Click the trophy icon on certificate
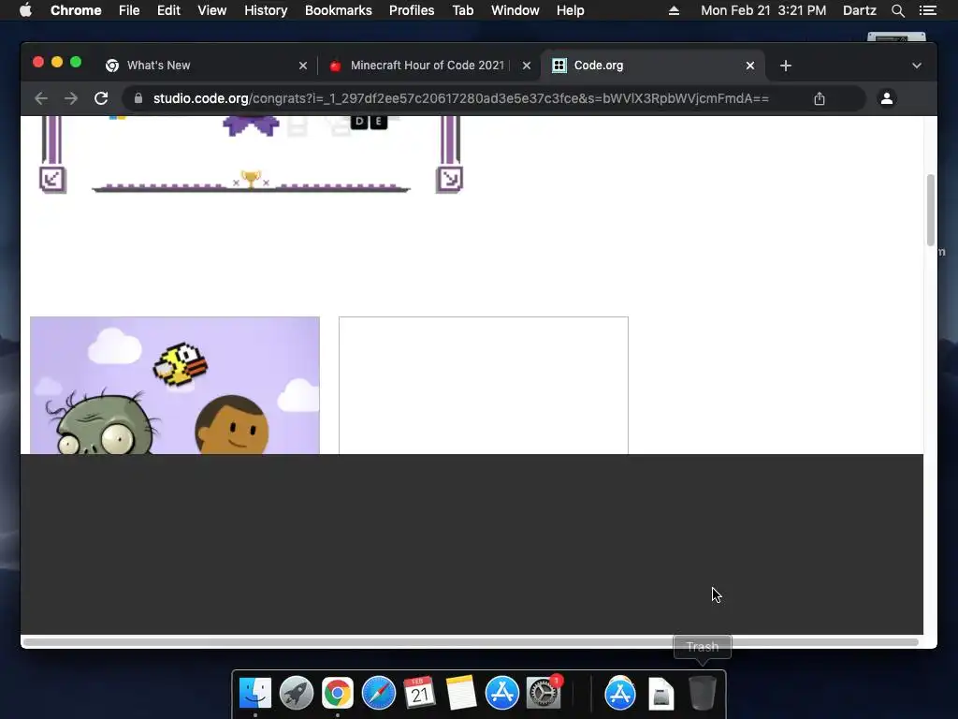 (x=251, y=179)
